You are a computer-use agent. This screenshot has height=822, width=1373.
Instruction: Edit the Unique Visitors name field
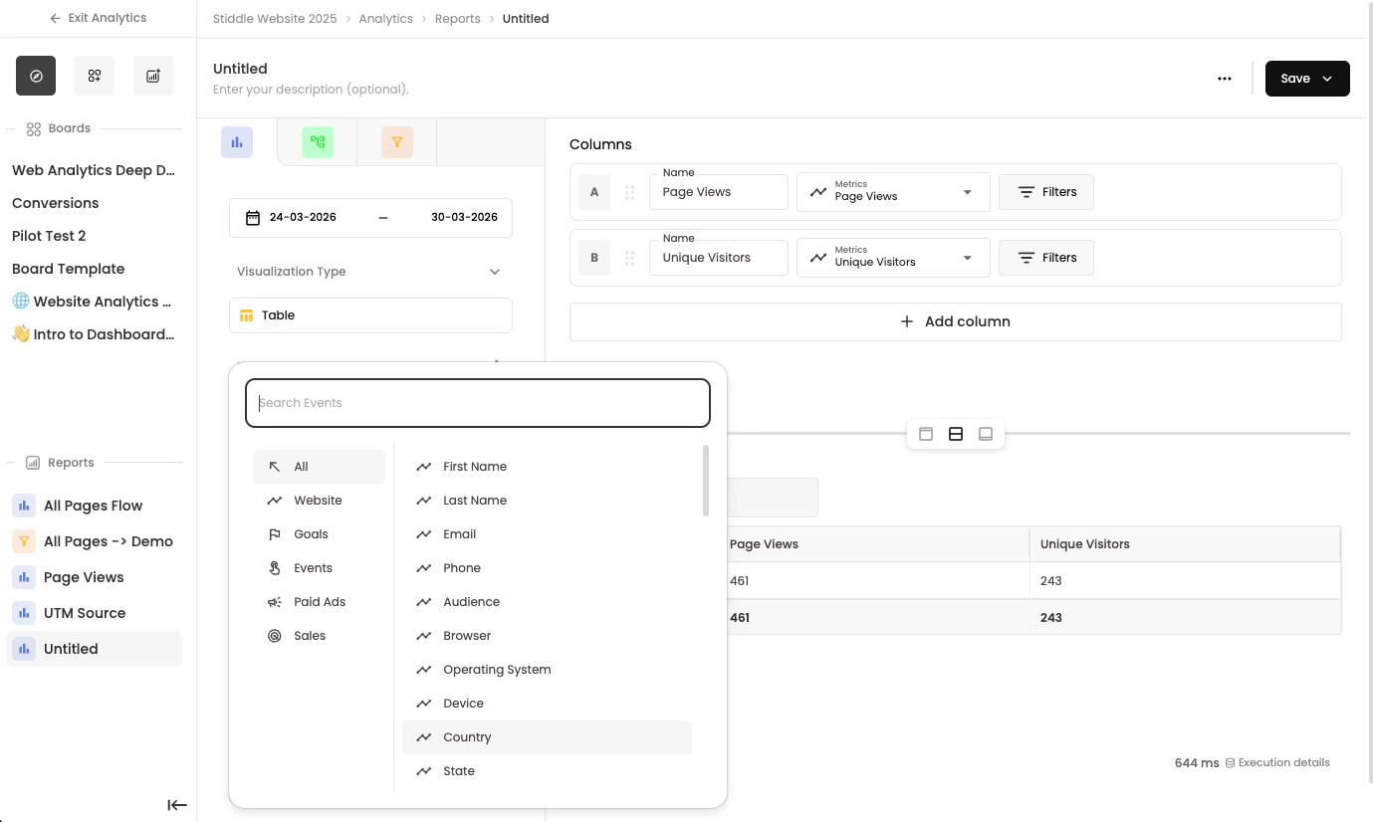pos(719,258)
